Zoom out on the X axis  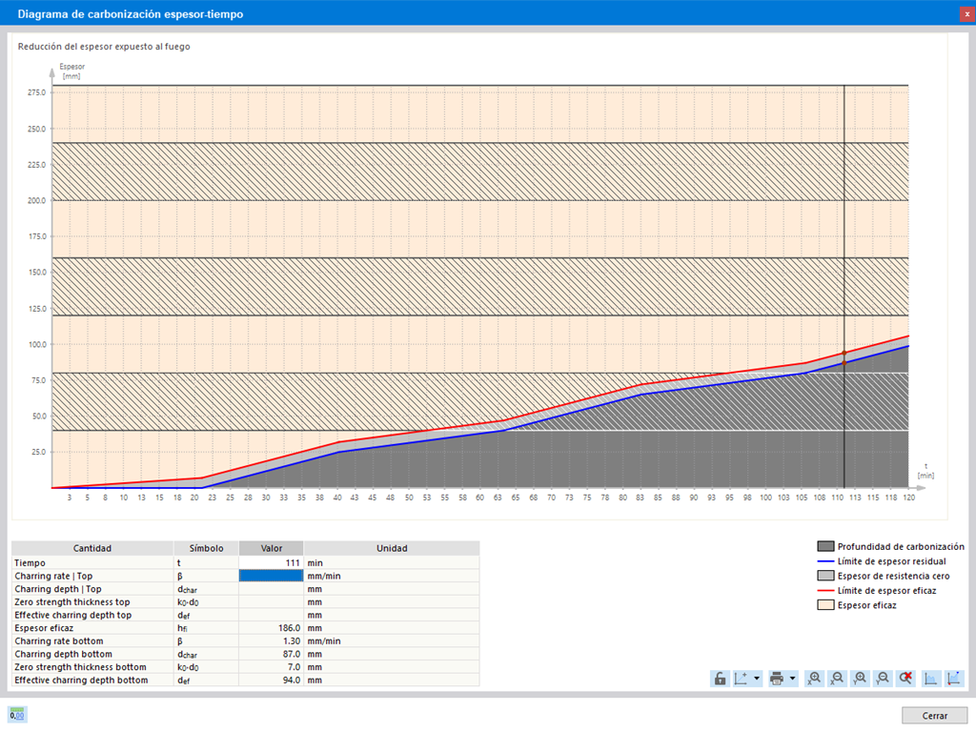click(x=838, y=679)
